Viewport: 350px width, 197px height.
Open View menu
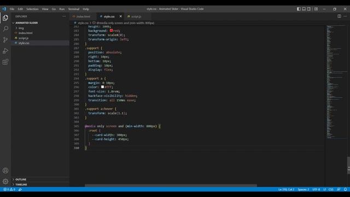coord(45,9)
